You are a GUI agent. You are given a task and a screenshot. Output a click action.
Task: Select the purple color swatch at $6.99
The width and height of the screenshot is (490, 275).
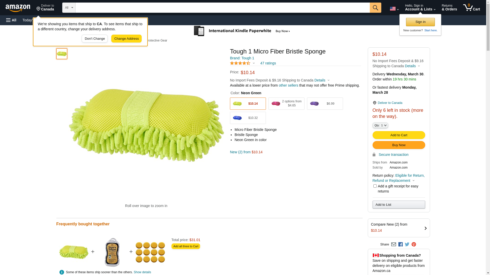click(x=325, y=104)
